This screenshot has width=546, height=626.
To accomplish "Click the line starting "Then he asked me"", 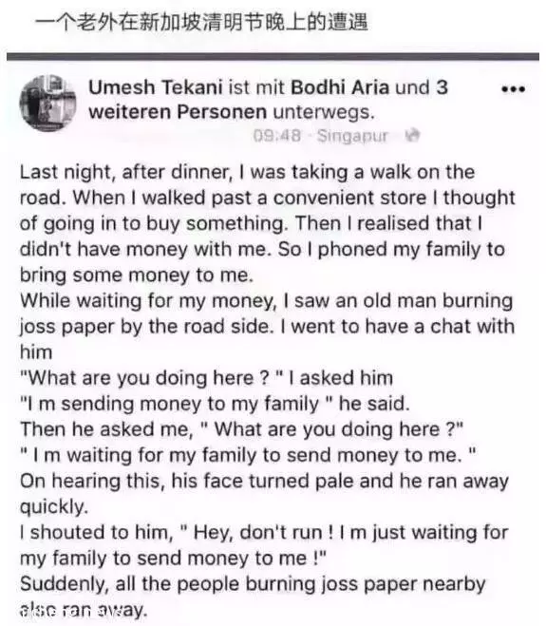I will pos(242,429).
